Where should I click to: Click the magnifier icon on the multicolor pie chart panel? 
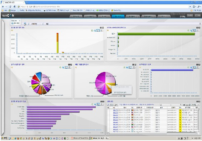coord(63,68)
